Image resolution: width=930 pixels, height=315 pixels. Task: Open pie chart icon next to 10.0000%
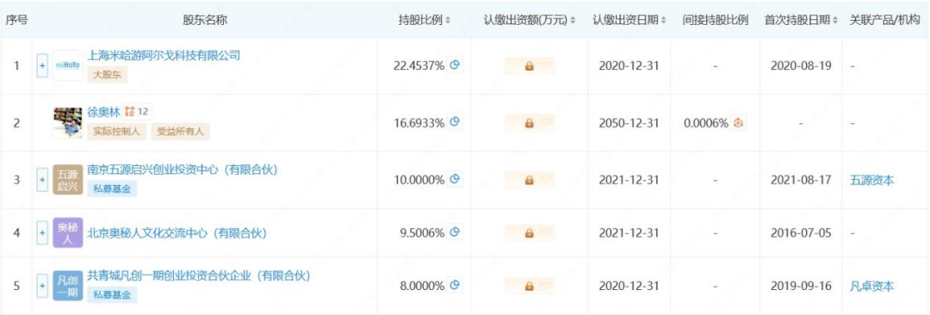tap(455, 178)
